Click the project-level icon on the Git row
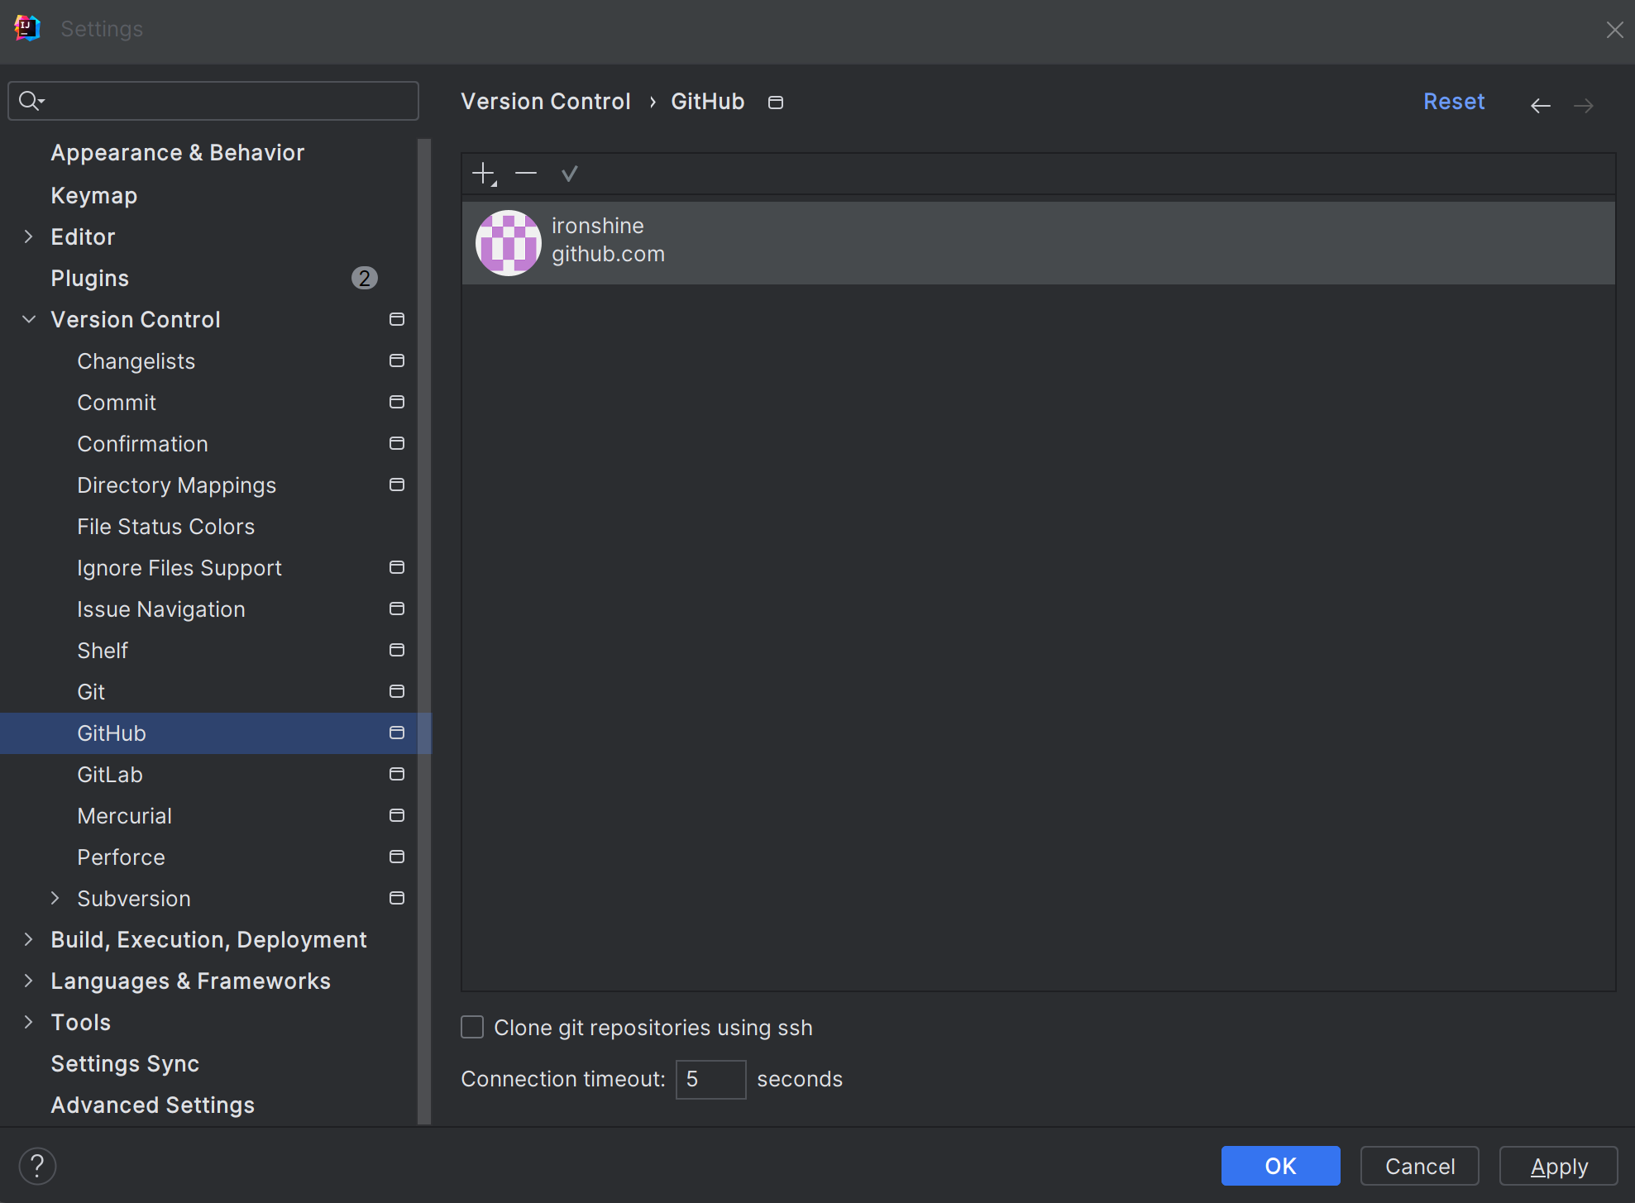Viewport: 1635px width, 1203px height. click(x=397, y=691)
